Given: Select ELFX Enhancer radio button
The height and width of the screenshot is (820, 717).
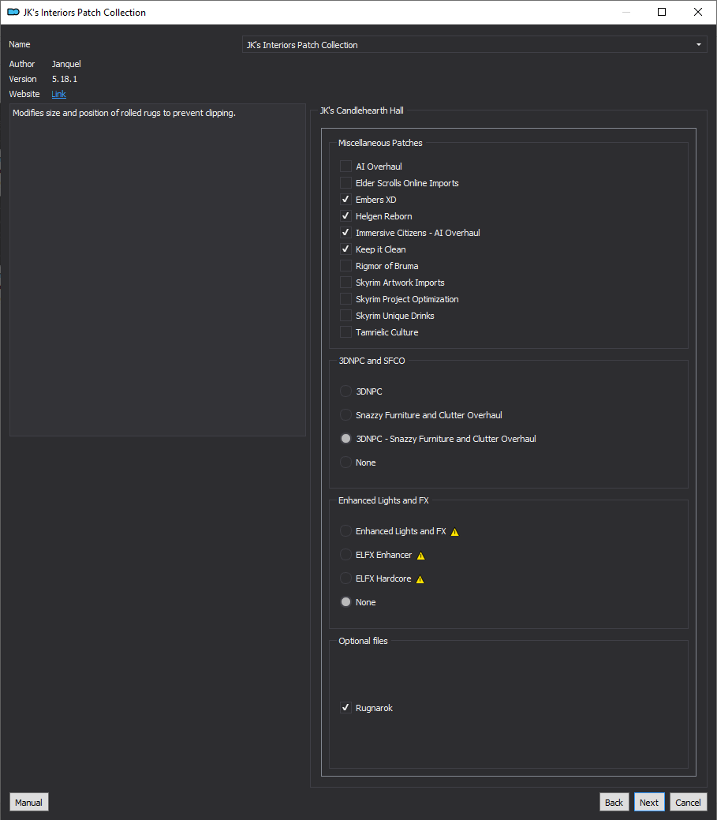Looking at the screenshot, I should point(345,554).
